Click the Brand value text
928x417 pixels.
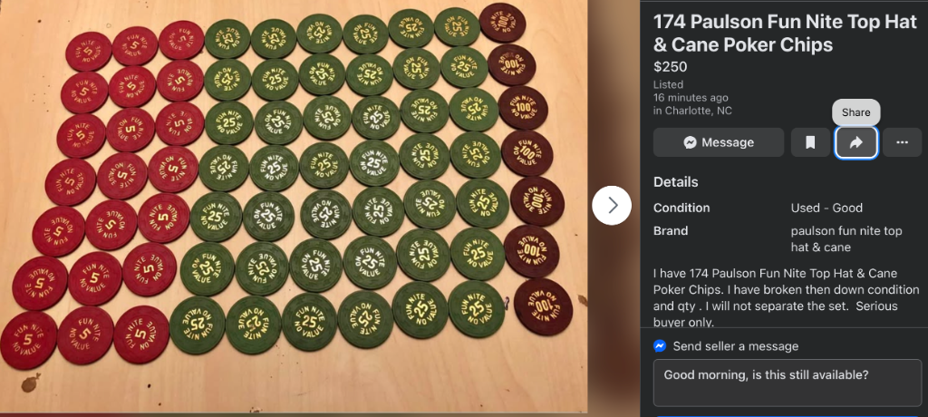point(846,238)
